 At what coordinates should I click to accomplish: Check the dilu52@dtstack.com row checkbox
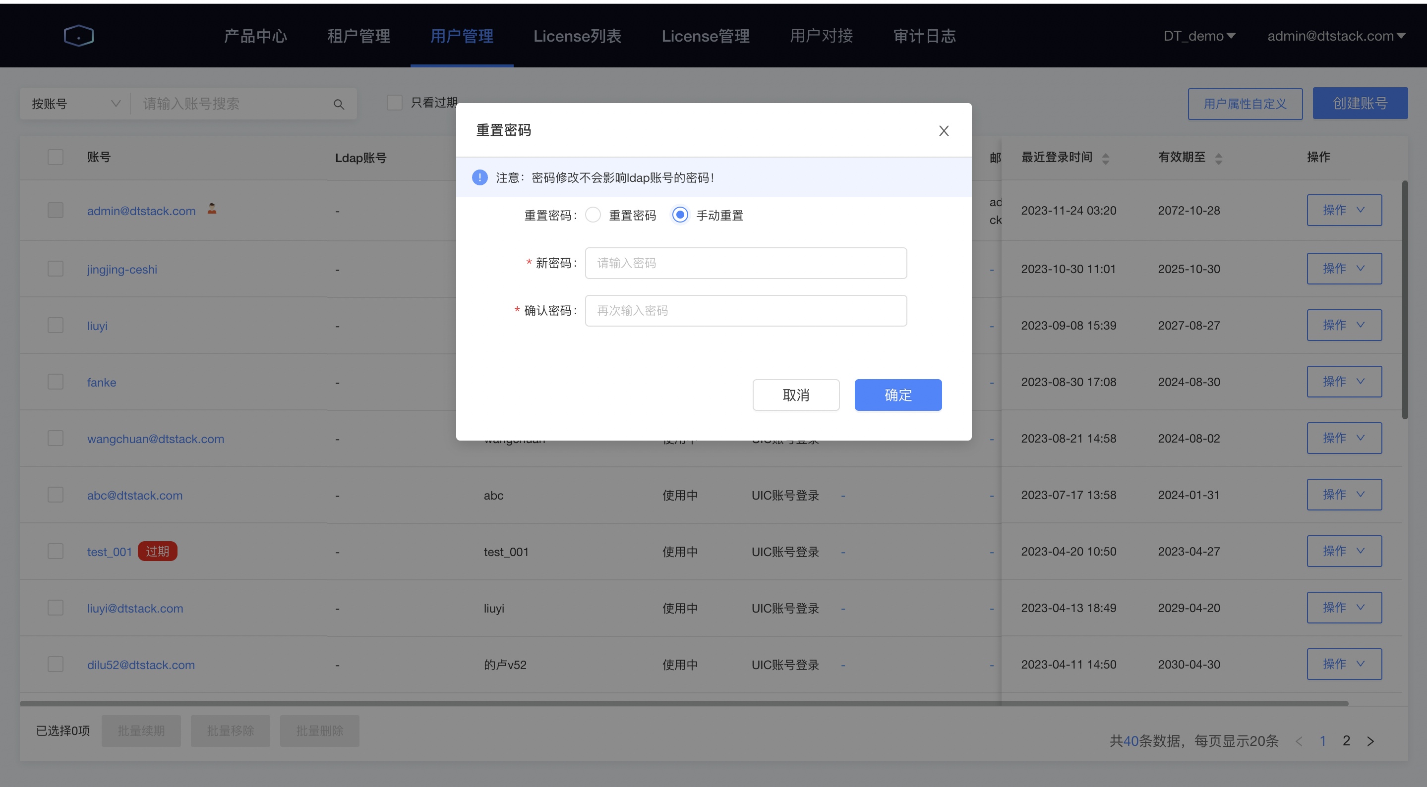tap(56, 665)
